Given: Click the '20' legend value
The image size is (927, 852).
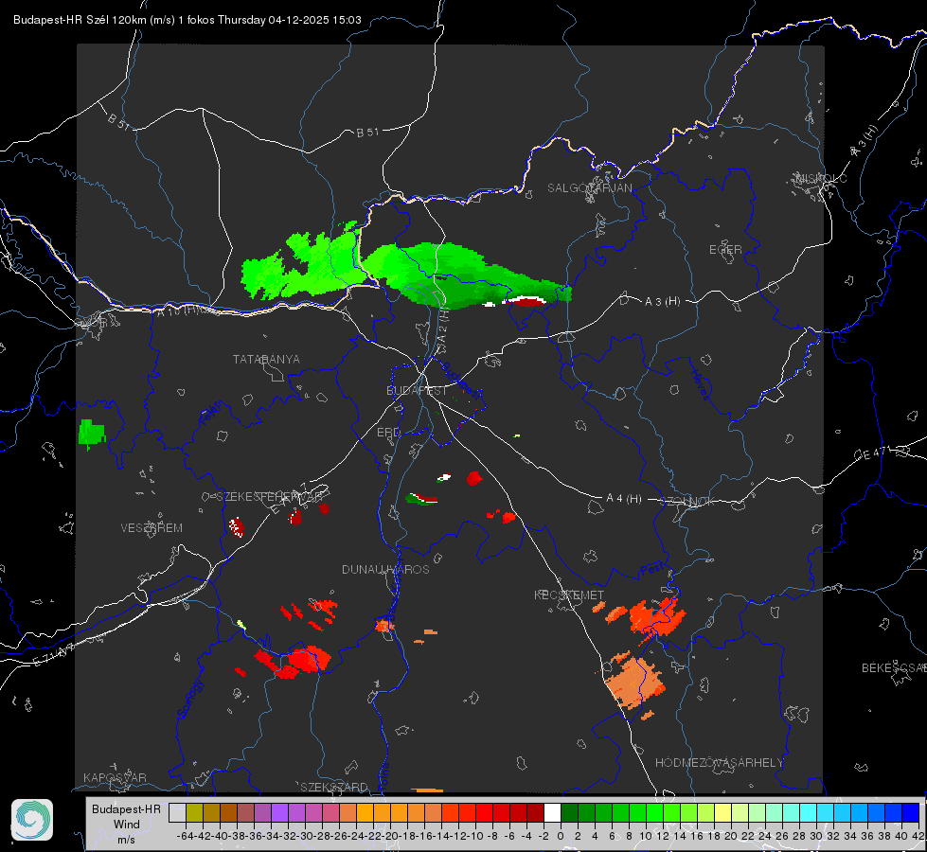Looking at the screenshot, I should pos(731,836).
